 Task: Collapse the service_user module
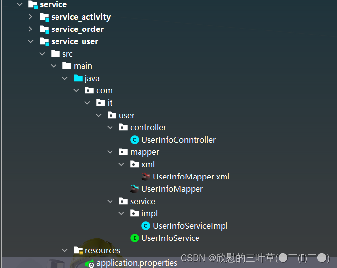tap(31, 41)
